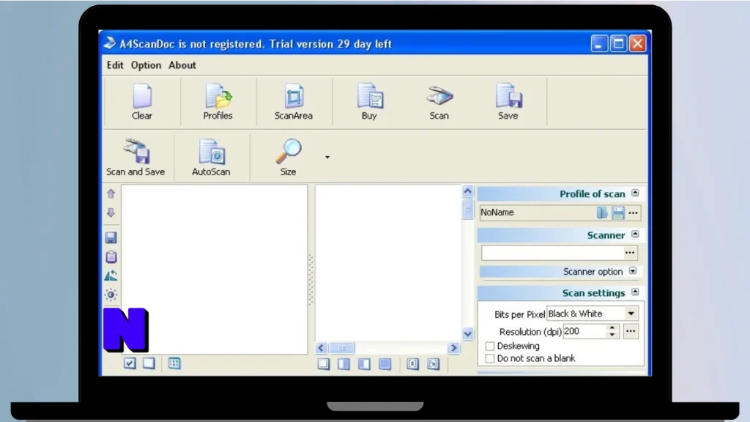Screen dimensions: 750x422
Task: Open the Edit menu
Action: pos(115,65)
